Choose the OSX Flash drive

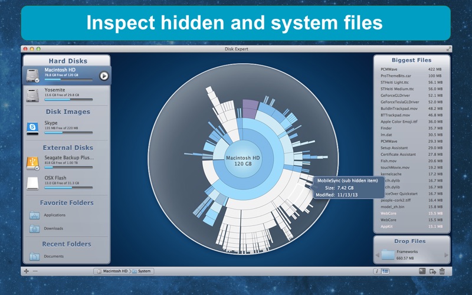click(33, 183)
